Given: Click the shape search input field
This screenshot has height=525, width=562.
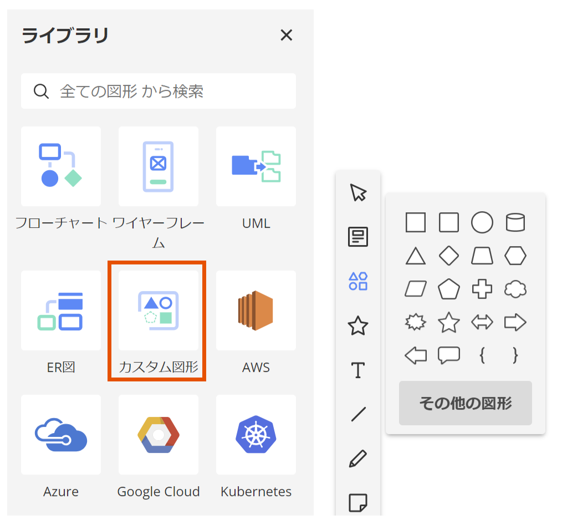Looking at the screenshot, I should pos(166,91).
